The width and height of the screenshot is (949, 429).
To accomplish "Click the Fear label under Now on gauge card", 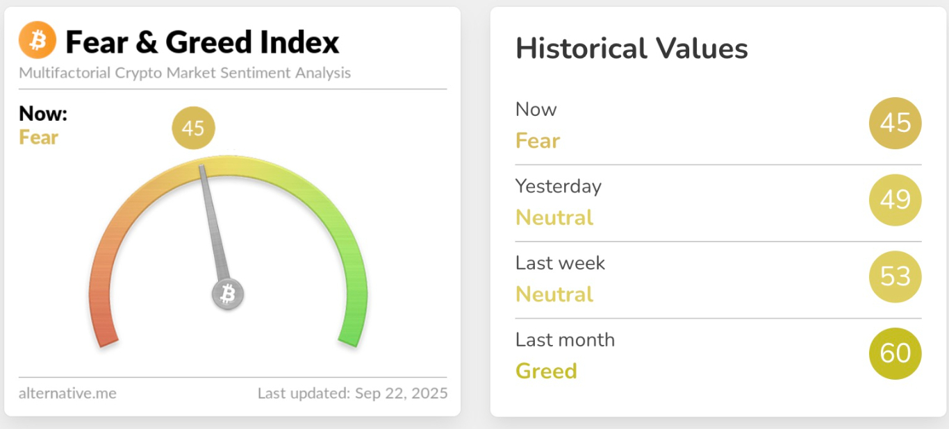I will tap(38, 137).
